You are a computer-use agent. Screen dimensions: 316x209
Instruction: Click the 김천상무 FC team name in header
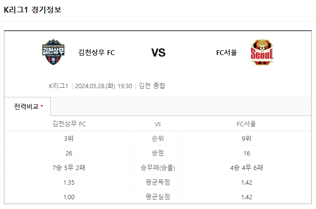tap(96, 53)
